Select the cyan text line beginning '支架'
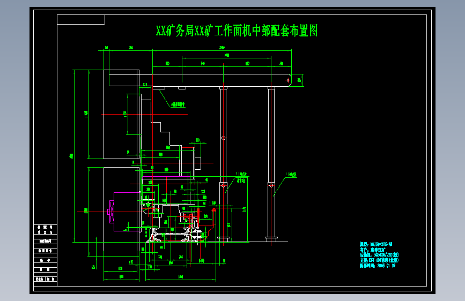 (x=379, y=260)
